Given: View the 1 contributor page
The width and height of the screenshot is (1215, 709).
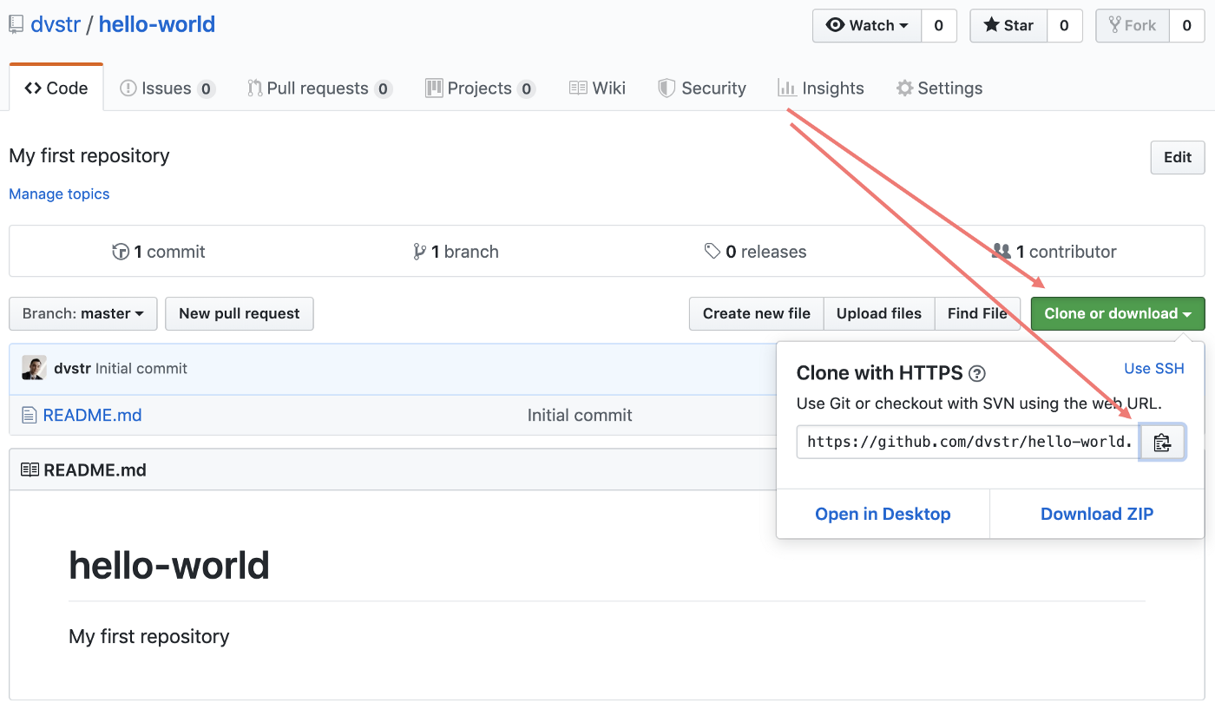Looking at the screenshot, I should pyautogui.click(x=1054, y=252).
